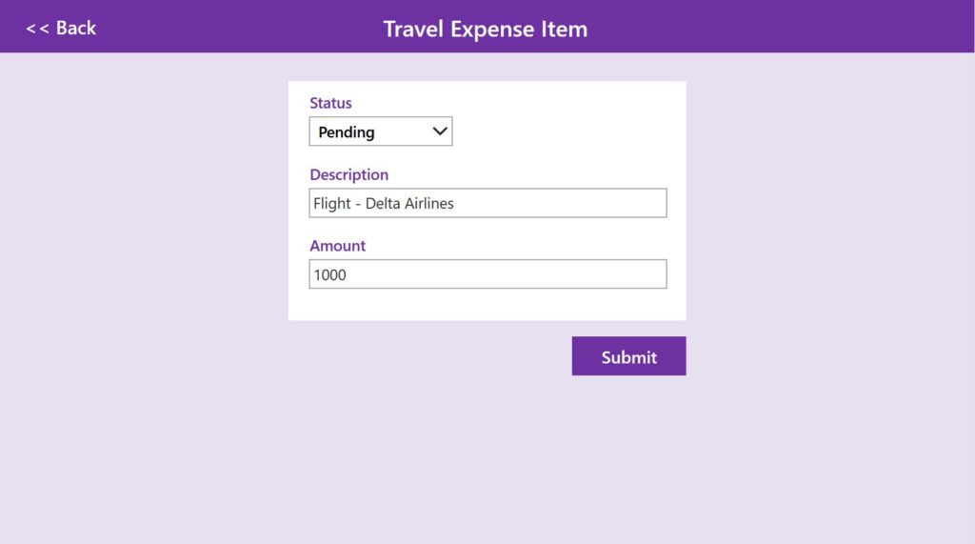975x544 pixels.
Task: Click the word Flight in the Description box
Action: tap(332, 204)
